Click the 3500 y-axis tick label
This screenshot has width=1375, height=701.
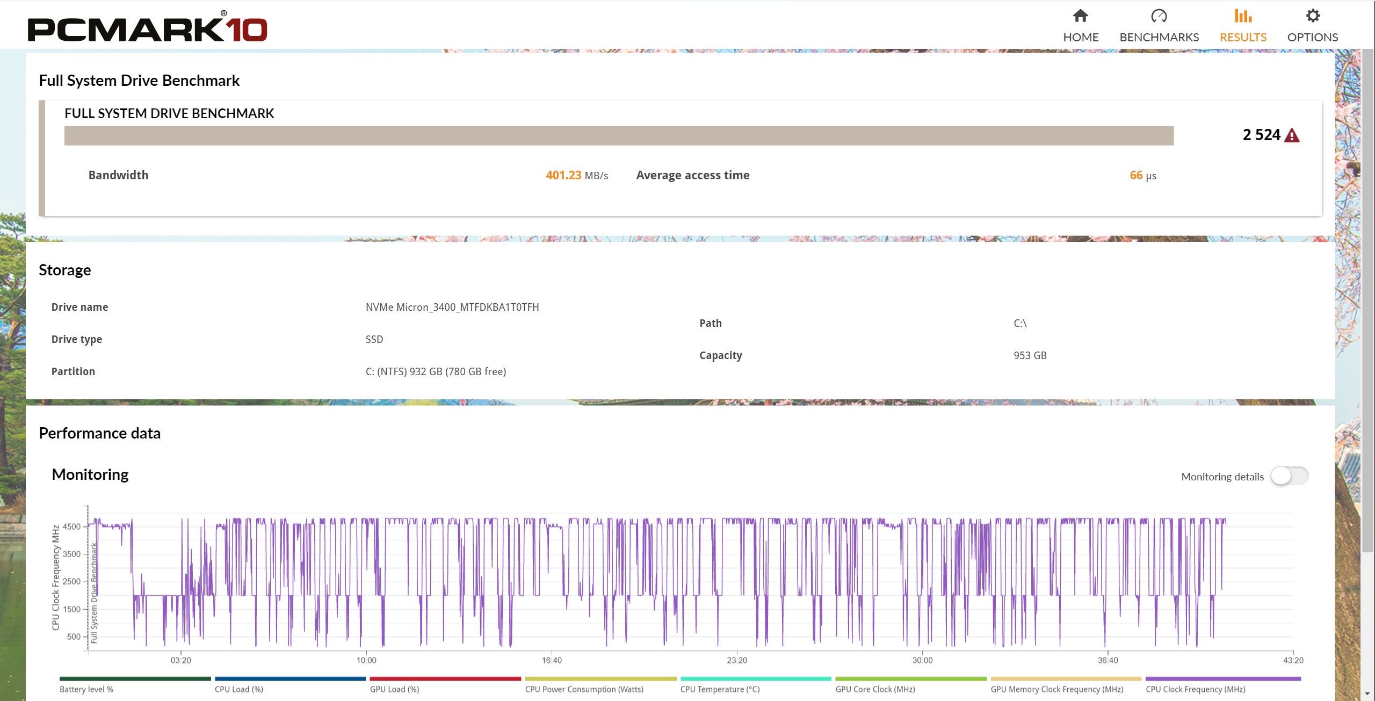click(71, 554)
